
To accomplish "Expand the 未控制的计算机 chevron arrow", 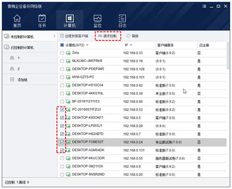I will pyautogui.click(x=54, y=36).
